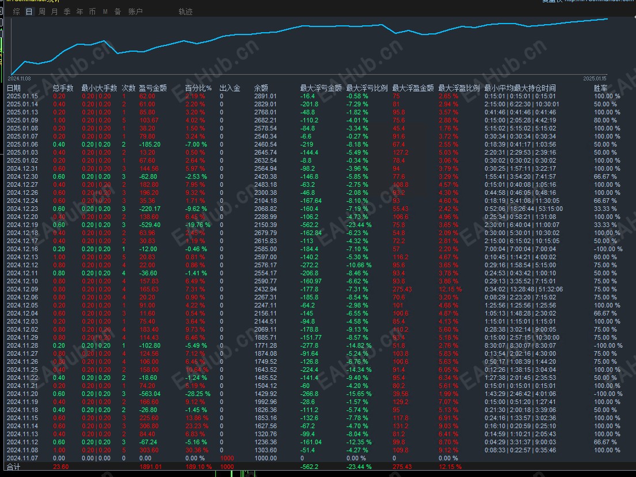This screenshot has height=477, width=636.
Task: Click the 余额 balance column header
Action: tap(261, 88)
